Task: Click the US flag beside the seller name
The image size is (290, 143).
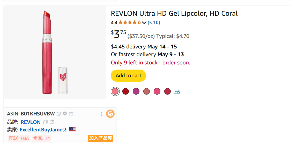Action: 72,130
